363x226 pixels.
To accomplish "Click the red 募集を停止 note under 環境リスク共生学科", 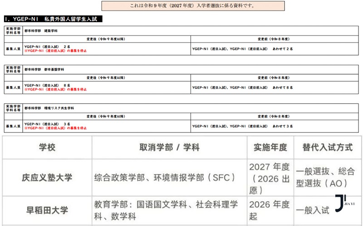I will click(55, 128).
